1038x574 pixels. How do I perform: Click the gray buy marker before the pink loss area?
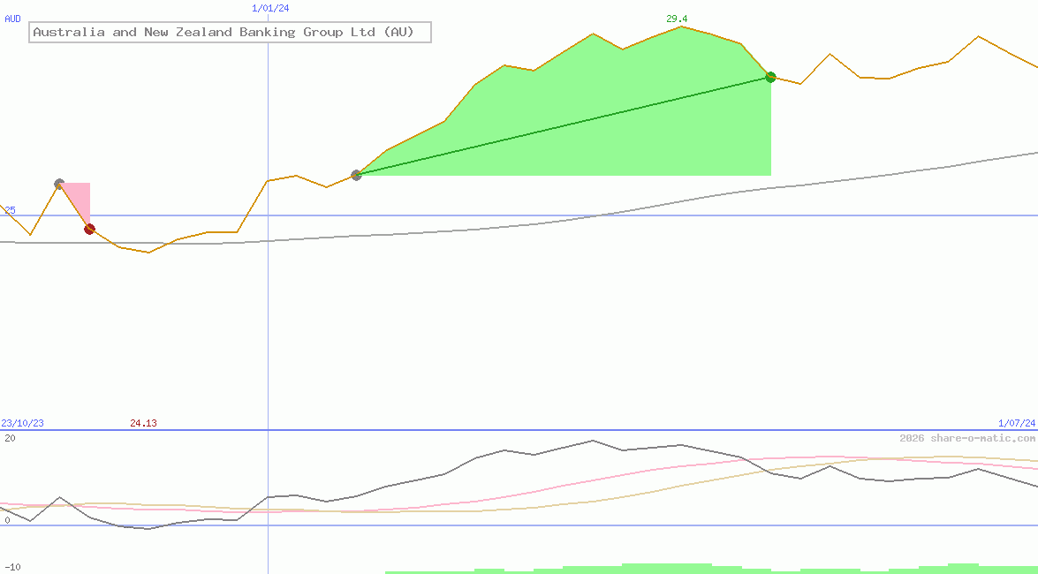59,184
